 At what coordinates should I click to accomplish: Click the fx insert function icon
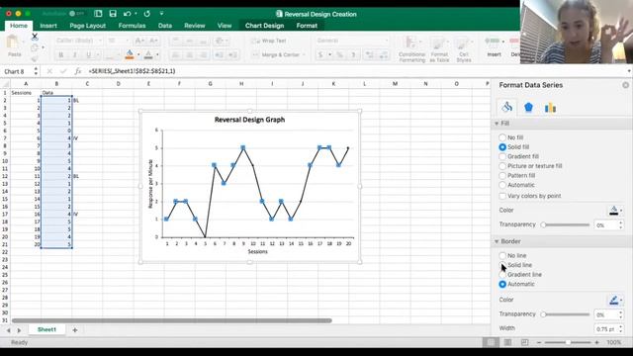click(x=77, y=71)
